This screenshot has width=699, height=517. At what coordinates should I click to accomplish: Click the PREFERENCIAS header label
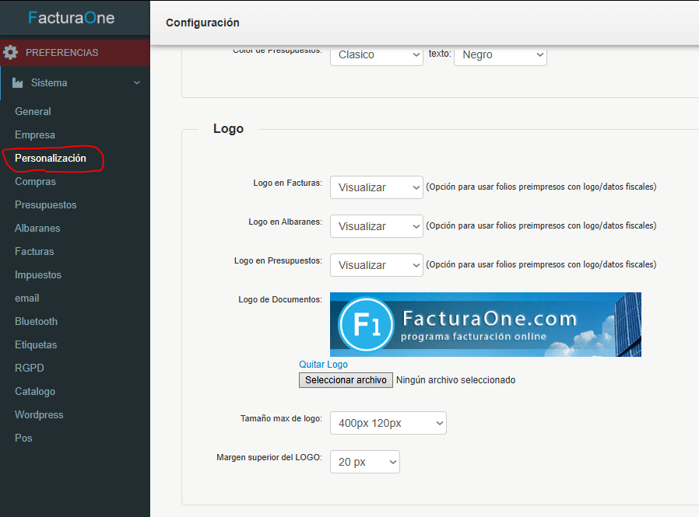[62, 53]
